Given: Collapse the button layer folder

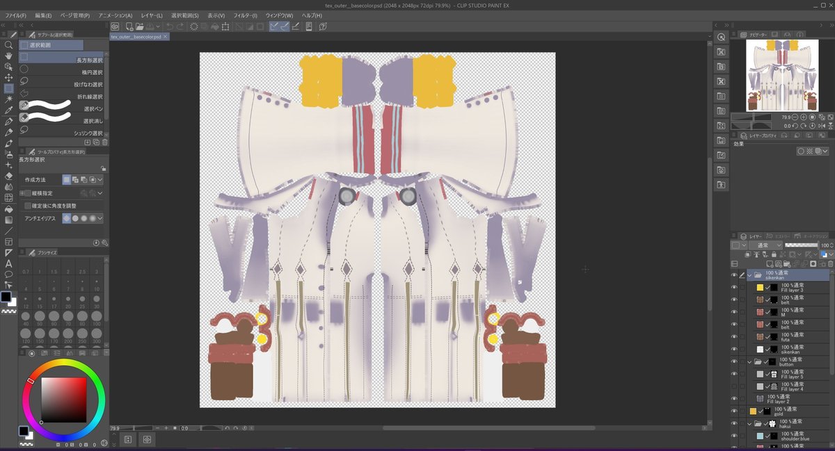Looking at the screenshot, I should [749, 361].
